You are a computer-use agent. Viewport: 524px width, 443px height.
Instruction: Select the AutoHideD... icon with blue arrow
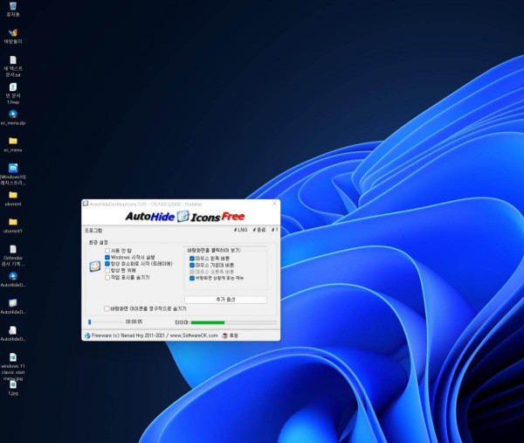tap(13, 276)
